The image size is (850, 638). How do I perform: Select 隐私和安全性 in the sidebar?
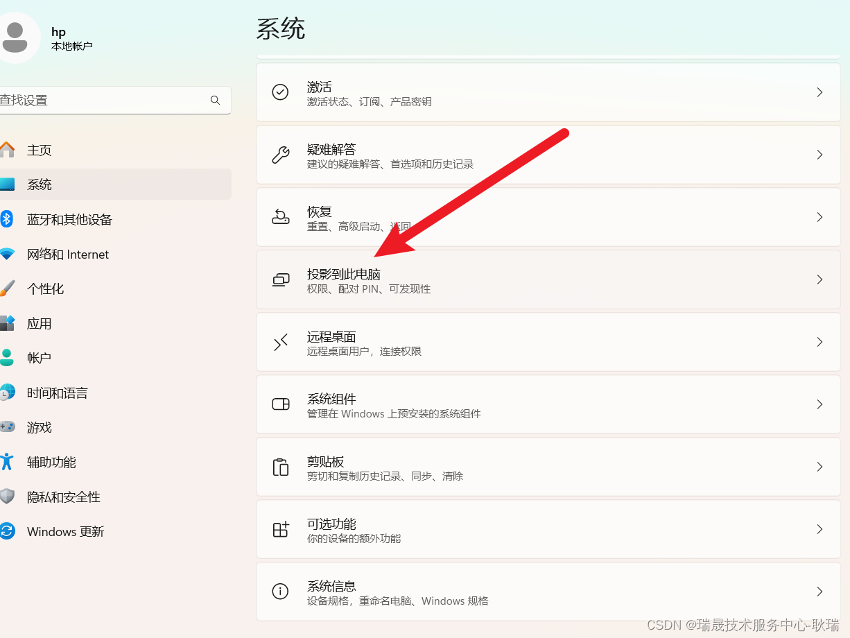tap(115, 497)
